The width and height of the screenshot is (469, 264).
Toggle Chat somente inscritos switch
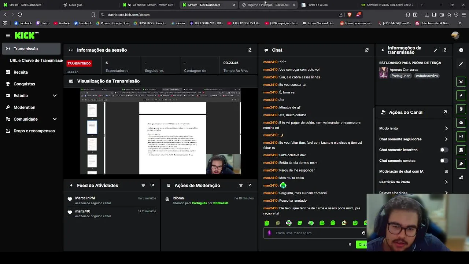pyautogui.click(x=444, y=150)
